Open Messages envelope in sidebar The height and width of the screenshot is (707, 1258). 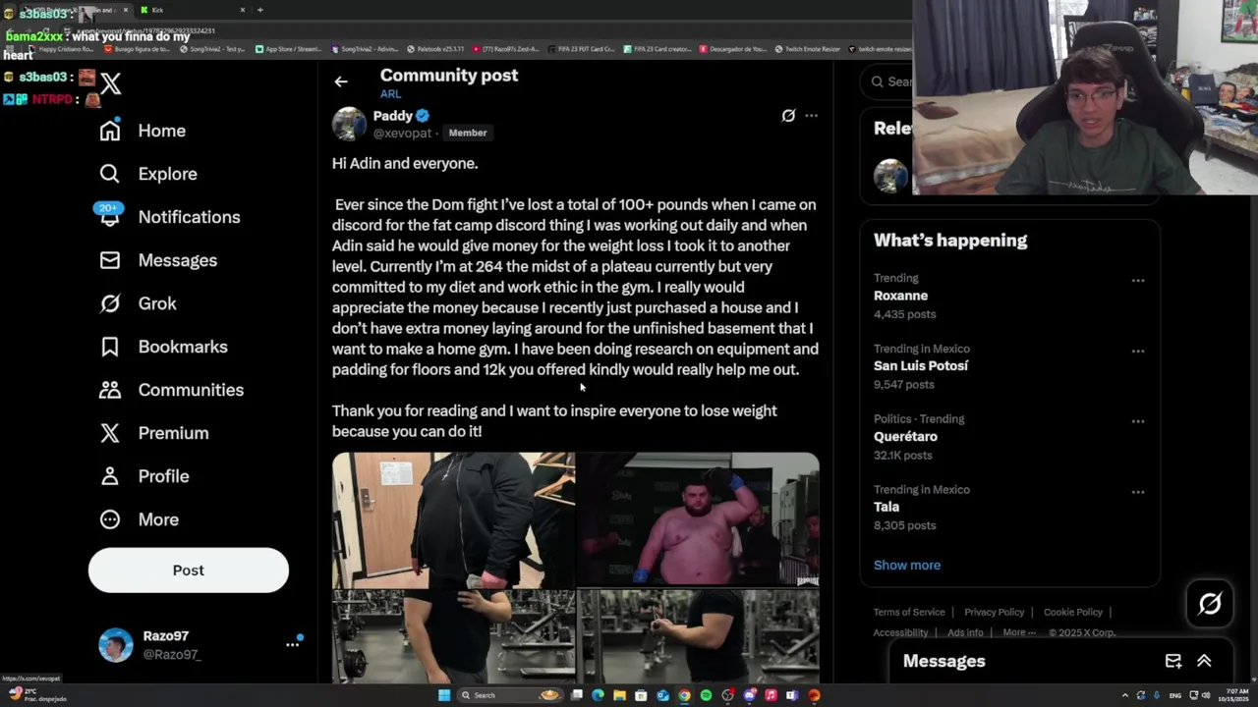(x=109, y=260)
